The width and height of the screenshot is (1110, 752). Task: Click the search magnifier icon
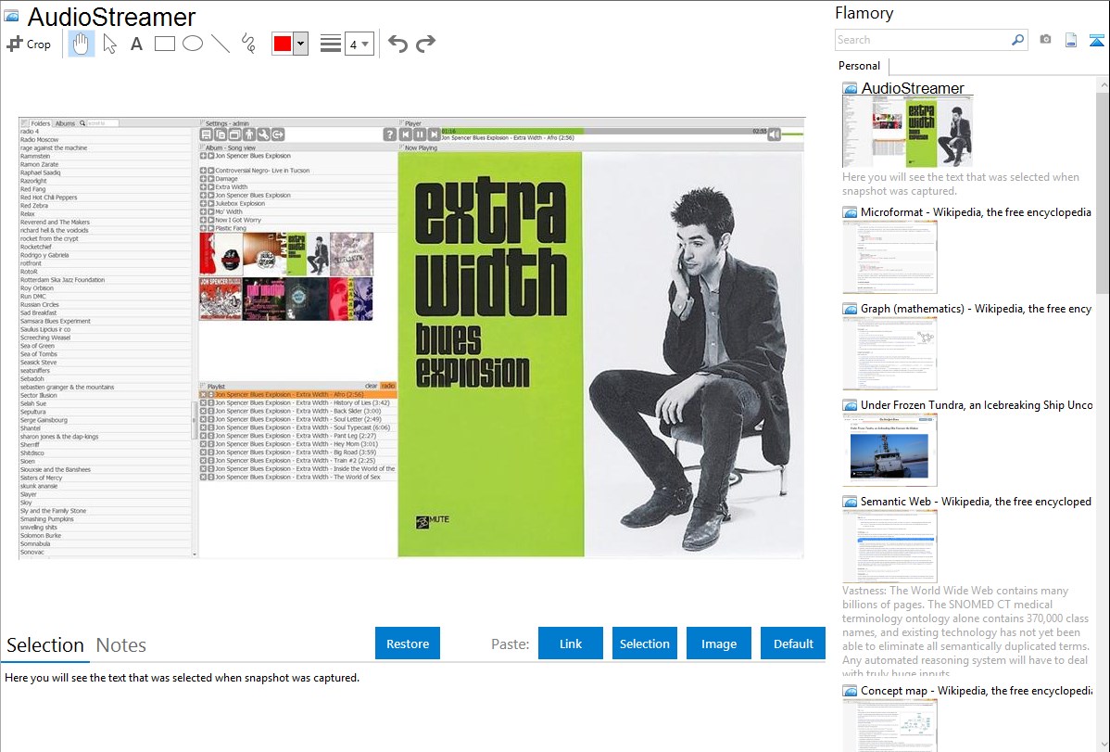coord(1018,40)
